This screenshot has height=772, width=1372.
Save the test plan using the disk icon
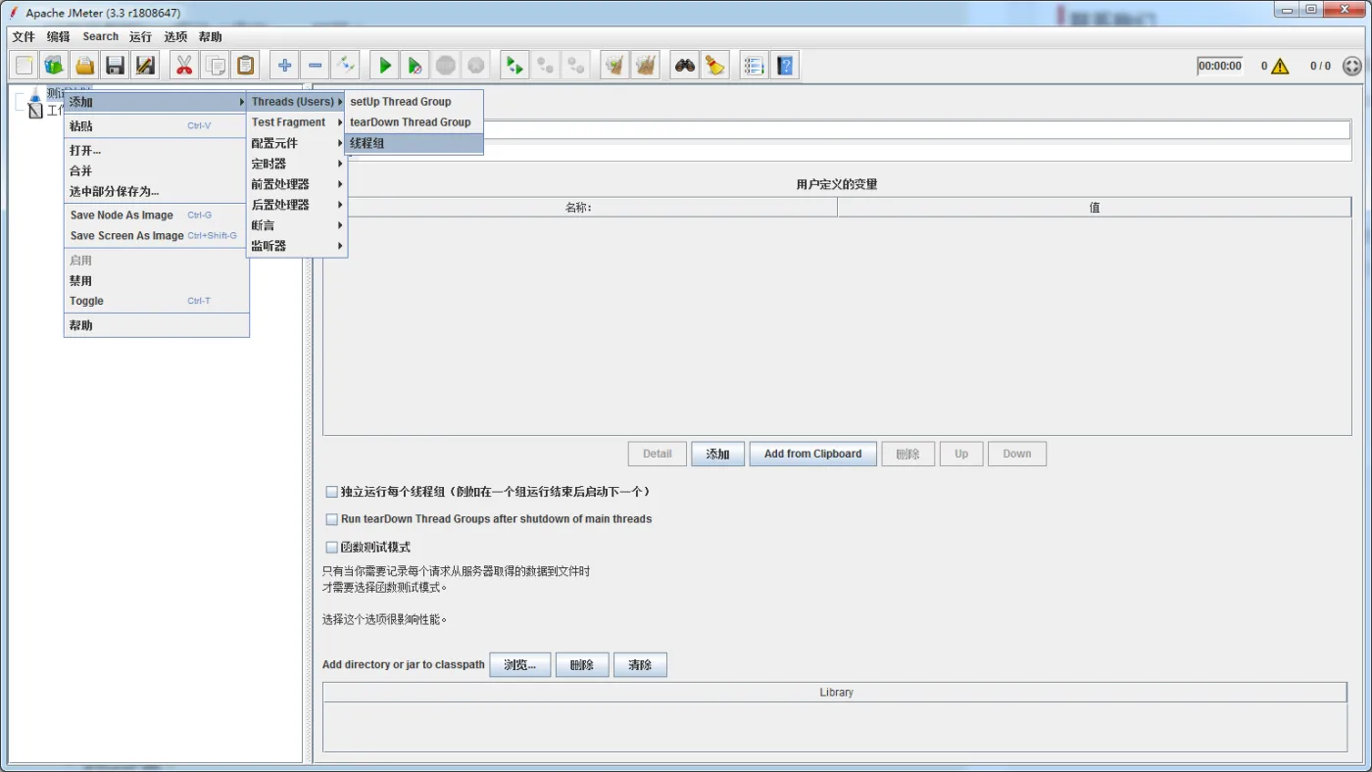115,65
